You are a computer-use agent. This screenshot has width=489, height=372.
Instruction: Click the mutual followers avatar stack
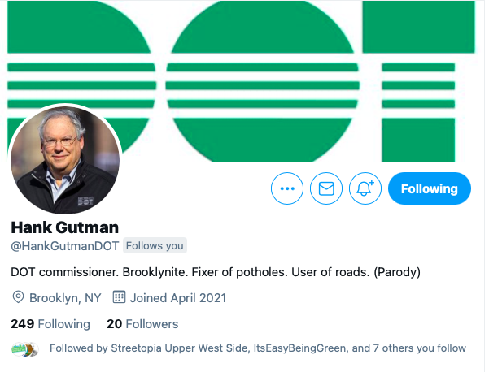(x=25, y=349)
